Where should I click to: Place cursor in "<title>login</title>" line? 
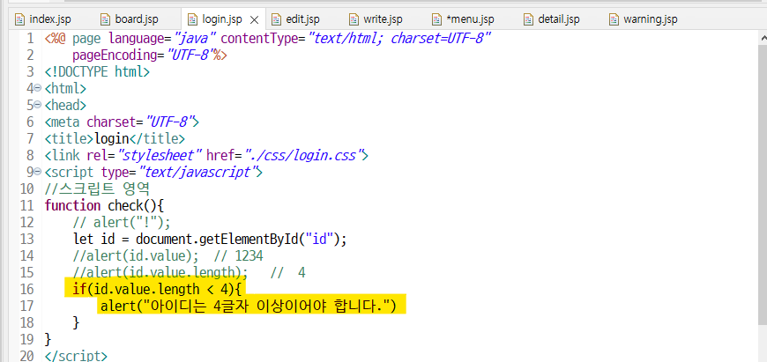(115, 139)
